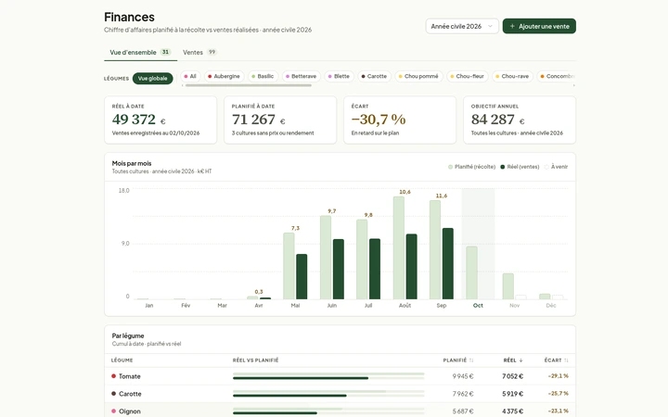Toggle the À venir legend item
668x417 pixels.
[556, 167]
